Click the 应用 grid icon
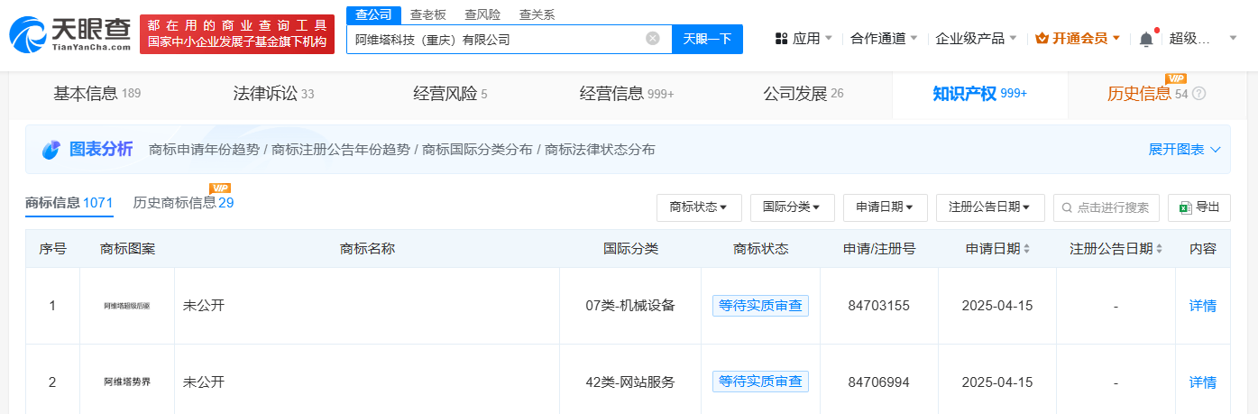 tap(781, 39)
